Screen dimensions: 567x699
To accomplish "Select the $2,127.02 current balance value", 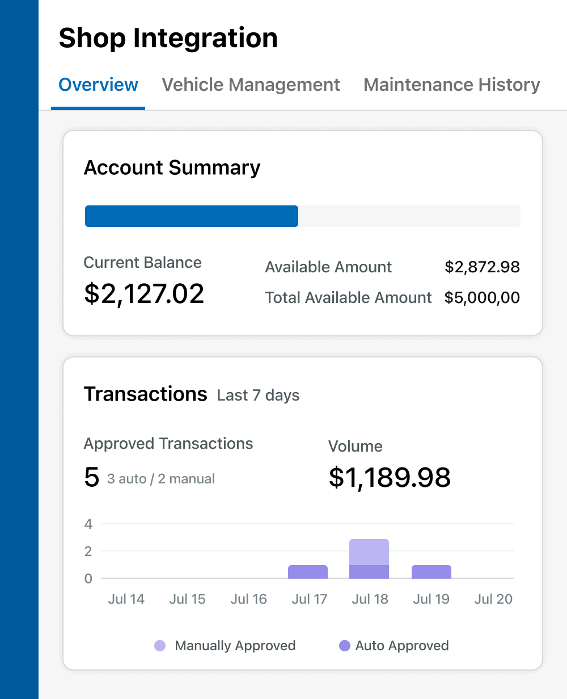I will (144, 294).
